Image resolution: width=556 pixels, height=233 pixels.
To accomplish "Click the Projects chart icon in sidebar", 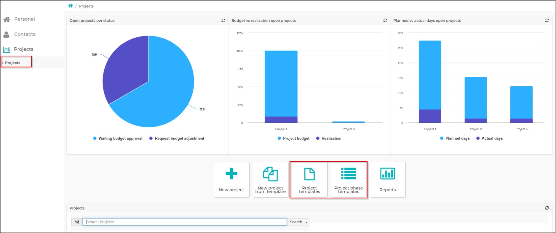I will click(7, 49).
